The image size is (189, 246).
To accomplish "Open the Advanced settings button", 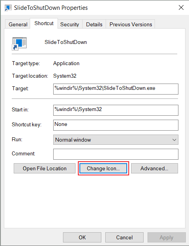I will (x=155, y=168).
